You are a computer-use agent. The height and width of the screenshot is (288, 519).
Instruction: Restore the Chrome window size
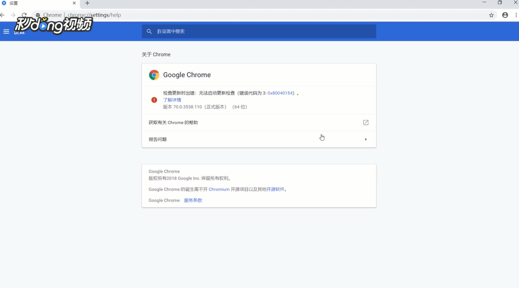click(500, 2)
